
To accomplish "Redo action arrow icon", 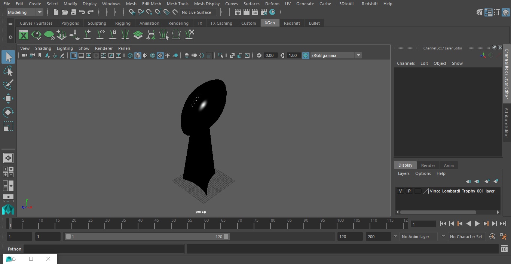I will click(90, 12).
